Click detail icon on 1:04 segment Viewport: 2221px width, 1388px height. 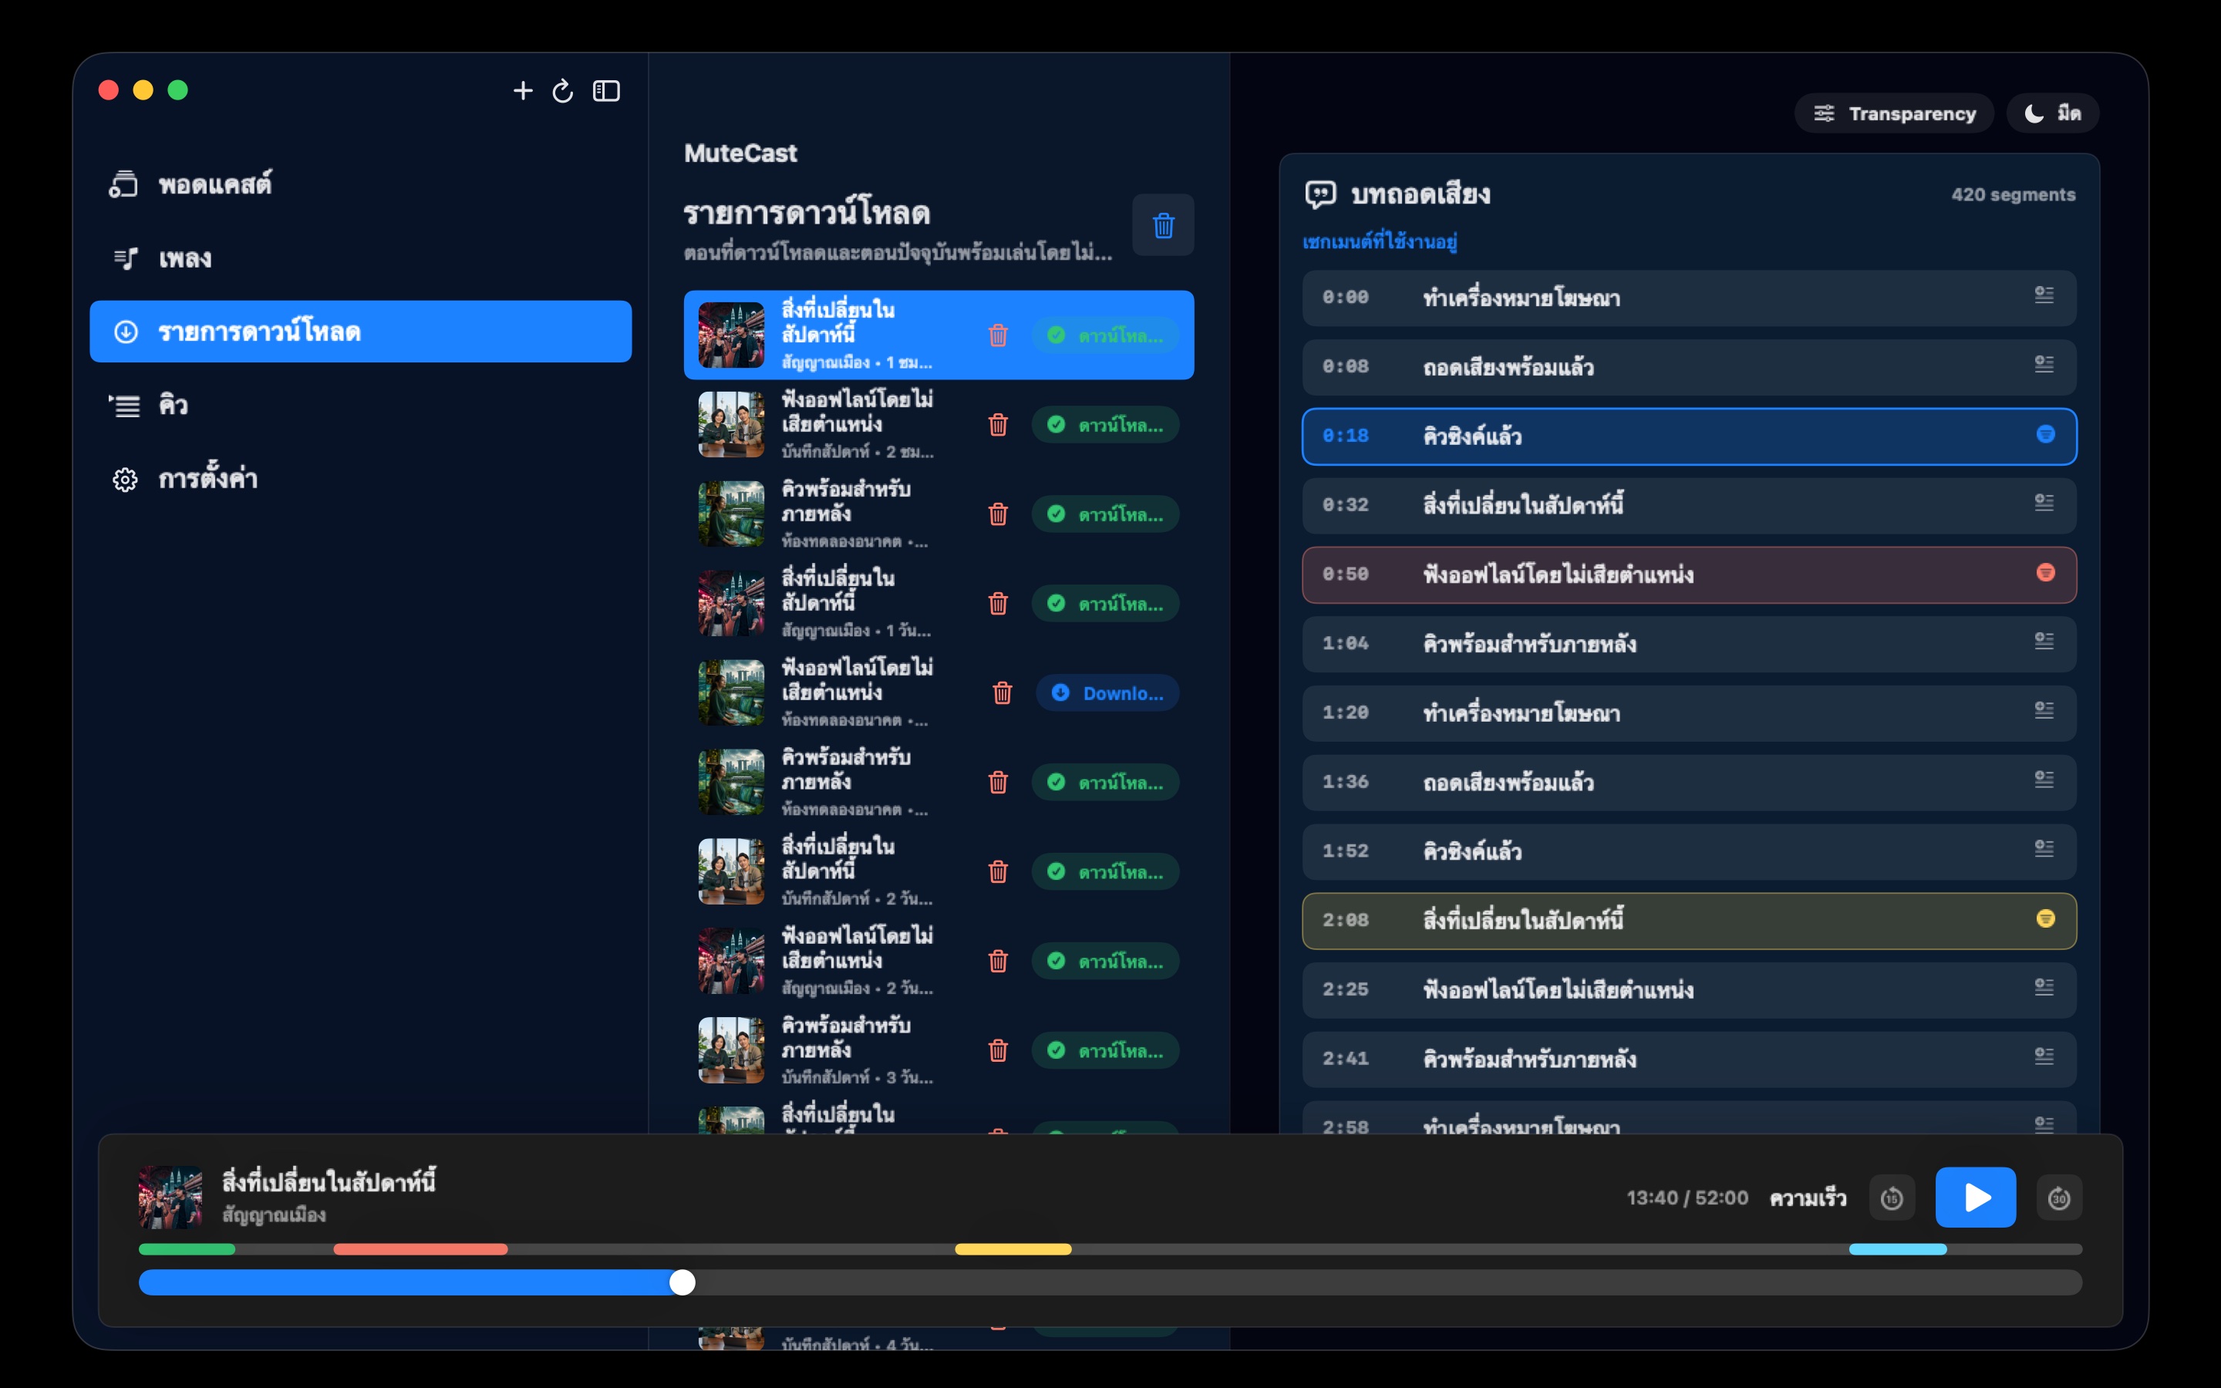pyautogui.click(x=2044, y=641)
